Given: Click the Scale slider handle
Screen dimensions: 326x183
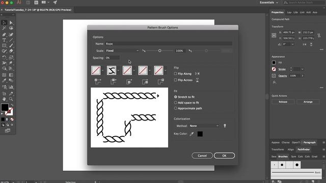Looking at the screenshot, I should tap(159, 51).
